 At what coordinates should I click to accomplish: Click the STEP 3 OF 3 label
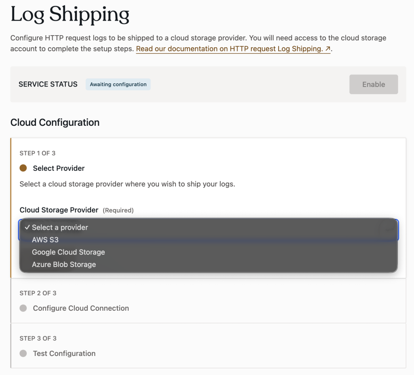point(38,339)
